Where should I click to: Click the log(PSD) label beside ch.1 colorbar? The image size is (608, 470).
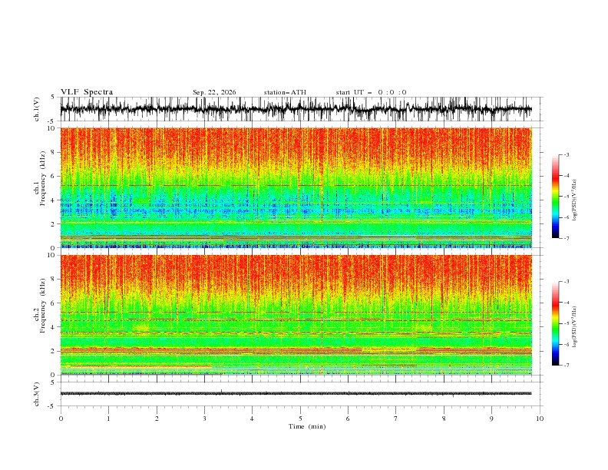(x=575, y=200)
